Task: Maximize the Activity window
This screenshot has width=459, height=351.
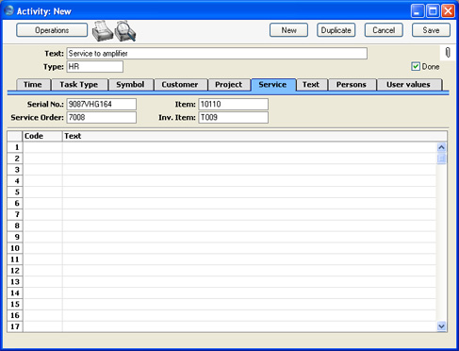Action: (x=433, y=11)
